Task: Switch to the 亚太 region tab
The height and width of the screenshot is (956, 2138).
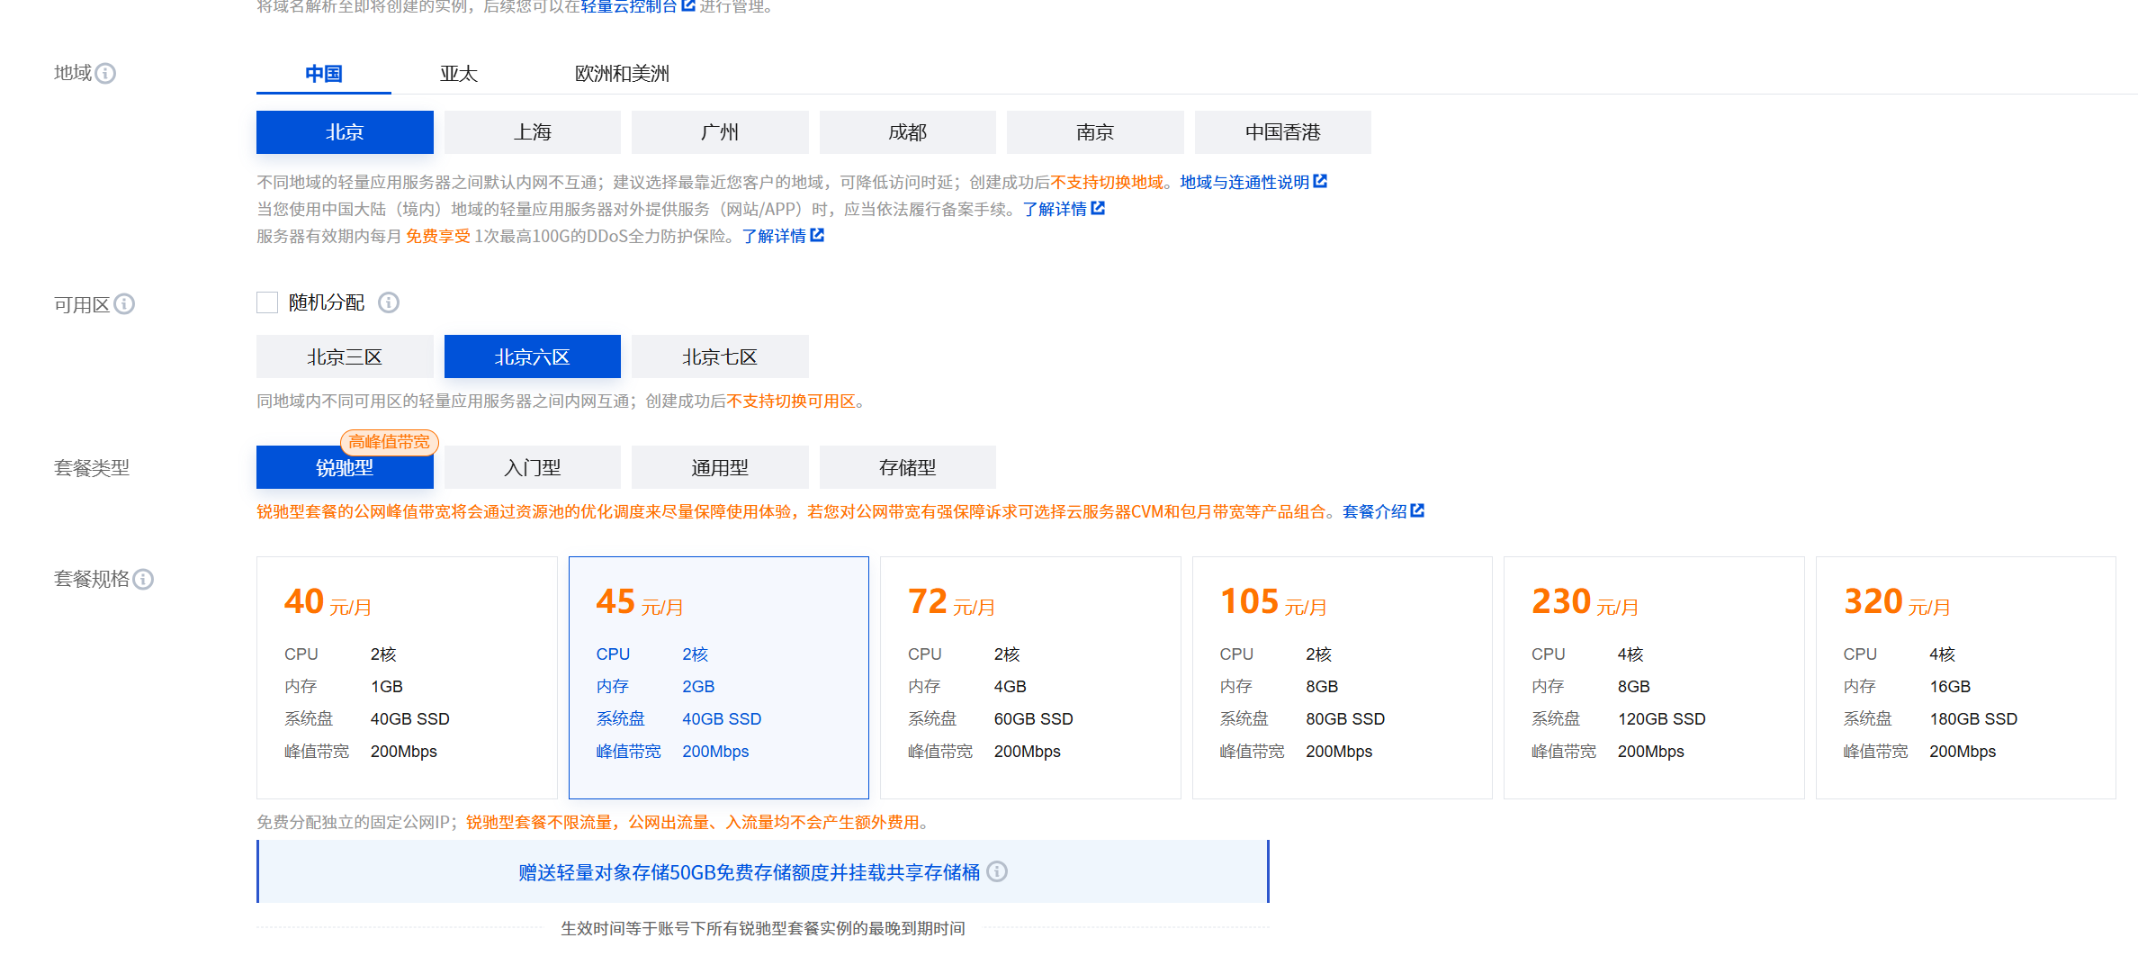Action: pyautogui.click(x=459, y=73)
